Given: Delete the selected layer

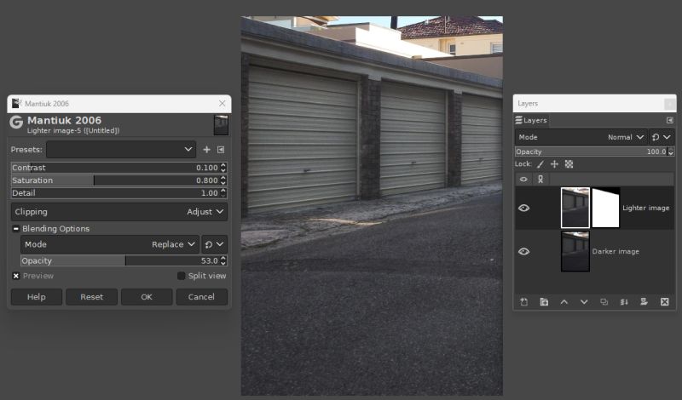Looking at the screenshot, I should [665, 302].
